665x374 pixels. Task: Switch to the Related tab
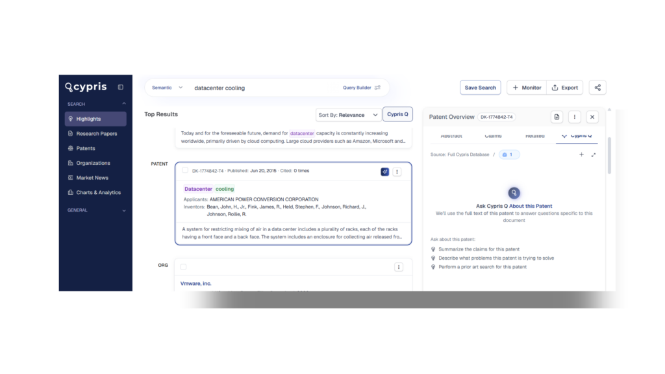(x=535, y=136)
